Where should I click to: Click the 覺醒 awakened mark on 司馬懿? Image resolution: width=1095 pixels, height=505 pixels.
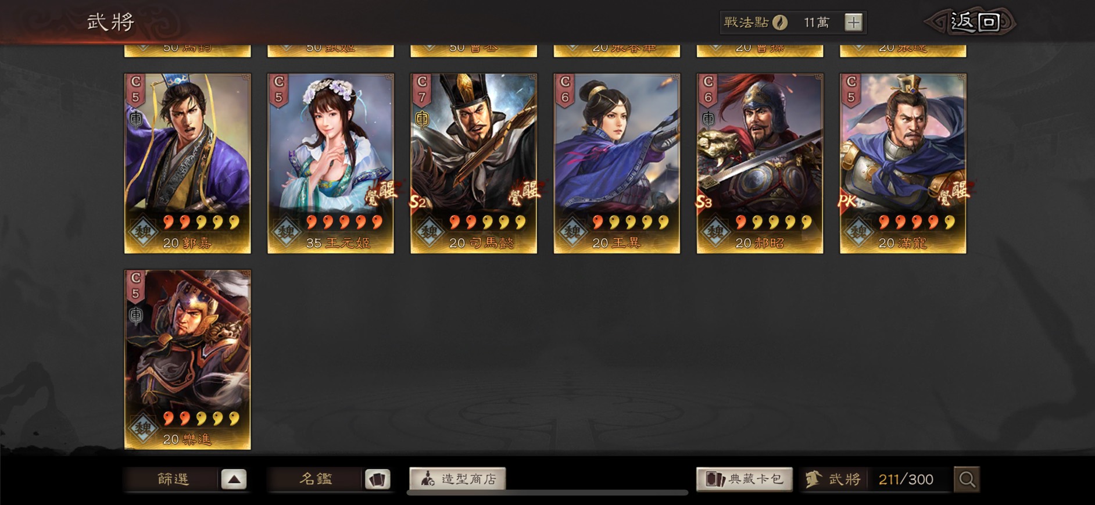pos(525,193)
